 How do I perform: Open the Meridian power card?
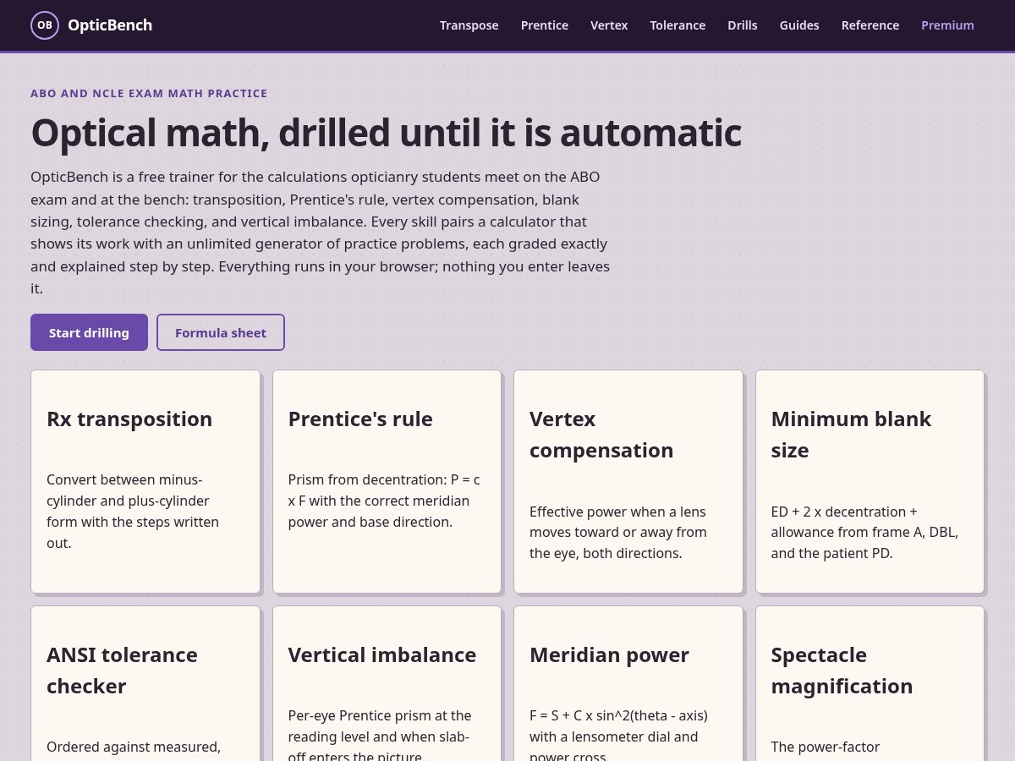(x=628, y=683)
